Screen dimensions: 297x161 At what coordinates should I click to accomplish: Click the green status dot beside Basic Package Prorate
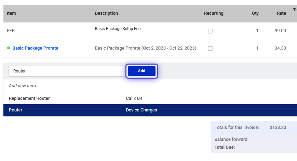(9, 48)
